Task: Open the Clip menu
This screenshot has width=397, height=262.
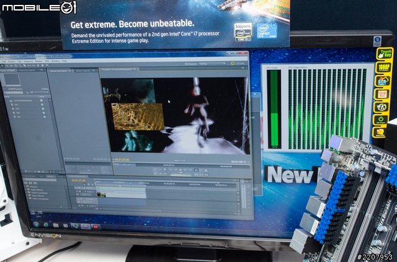Action: 19,61
